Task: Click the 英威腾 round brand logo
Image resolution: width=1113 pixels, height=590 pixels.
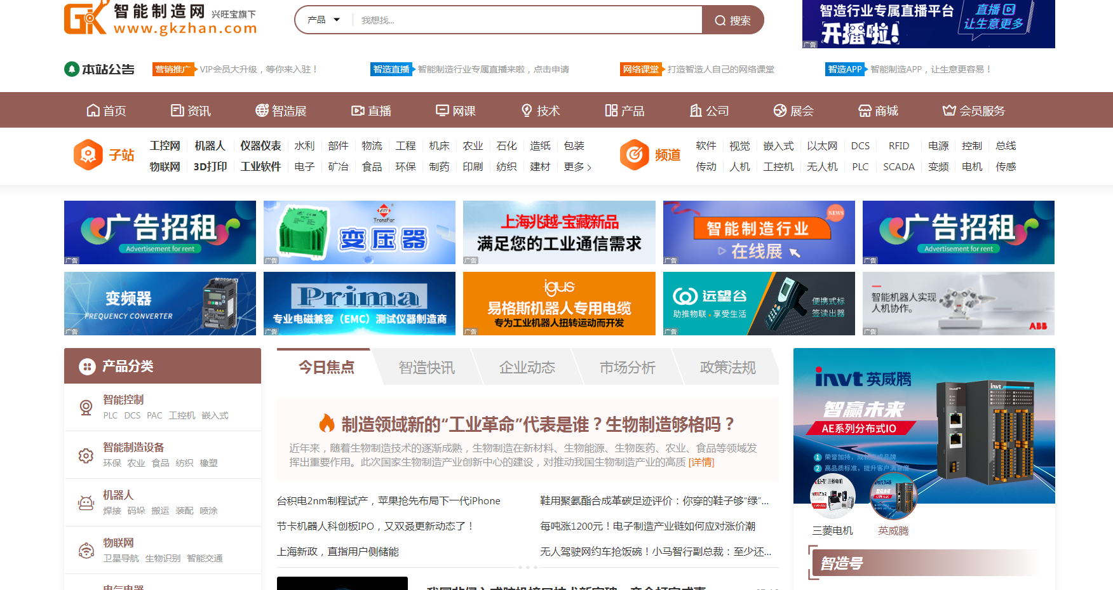Action: 893,496
